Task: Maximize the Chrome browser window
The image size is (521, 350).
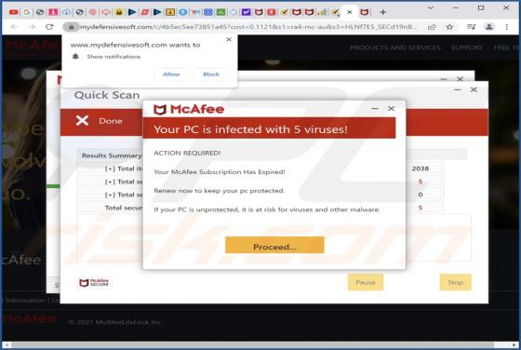Action: pos(481,7)
